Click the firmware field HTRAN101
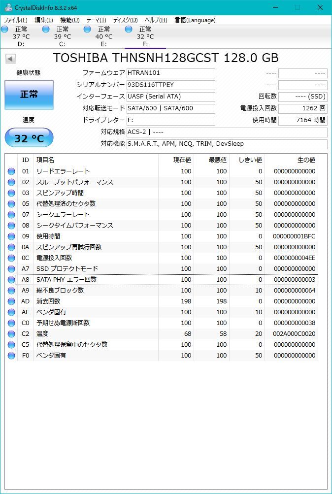The height and width of the screenshot is (494, 332). pyautogui.click(x=171, y=73)
